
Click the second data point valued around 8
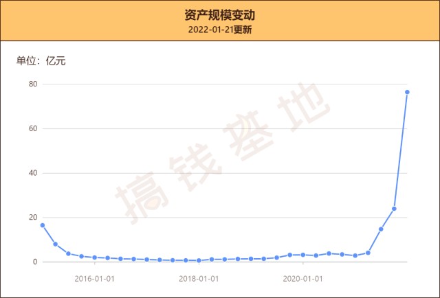pos(55,244)
